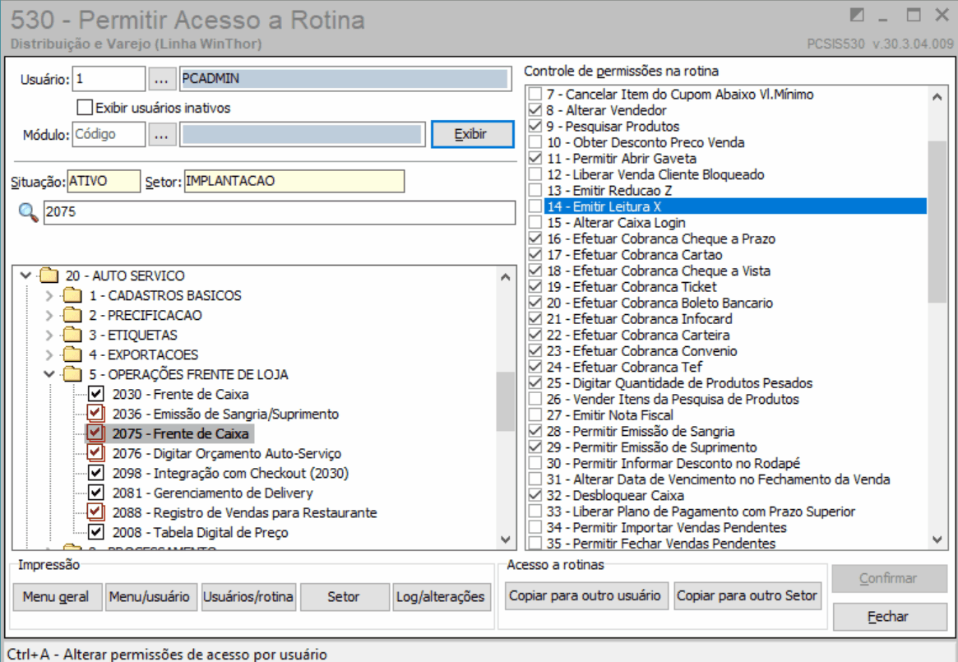Image resolution: width=958 pixels, height=662 pixels.
Task: Expand the 2 - PRECIFICACAO folder
Action: tap(49, 316)
